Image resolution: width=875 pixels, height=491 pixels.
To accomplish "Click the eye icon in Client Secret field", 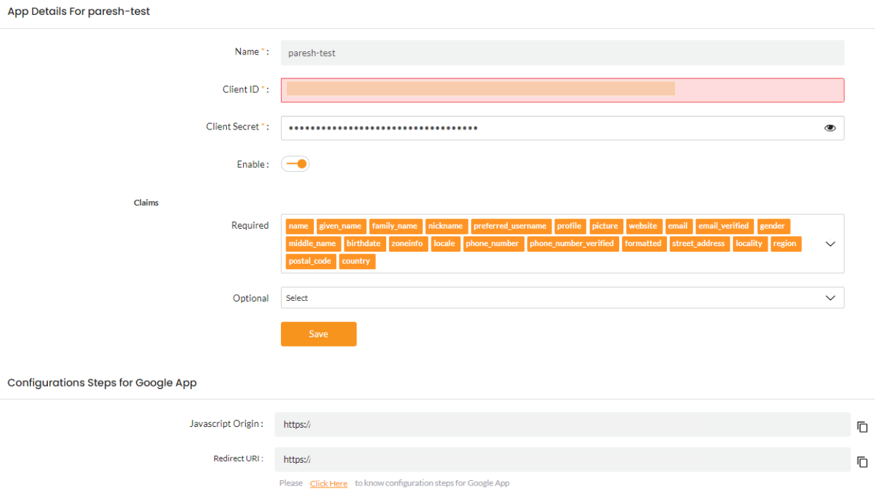I will pyautogui.click(x=830, y=127).
